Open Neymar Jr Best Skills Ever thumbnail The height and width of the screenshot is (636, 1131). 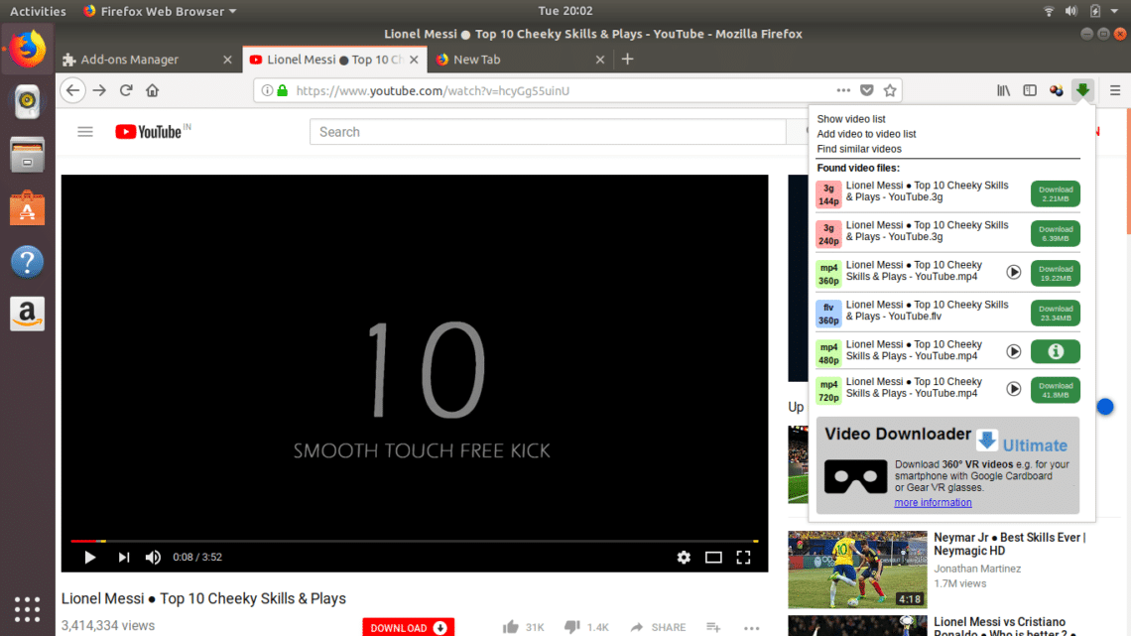(x=857, y=570)
